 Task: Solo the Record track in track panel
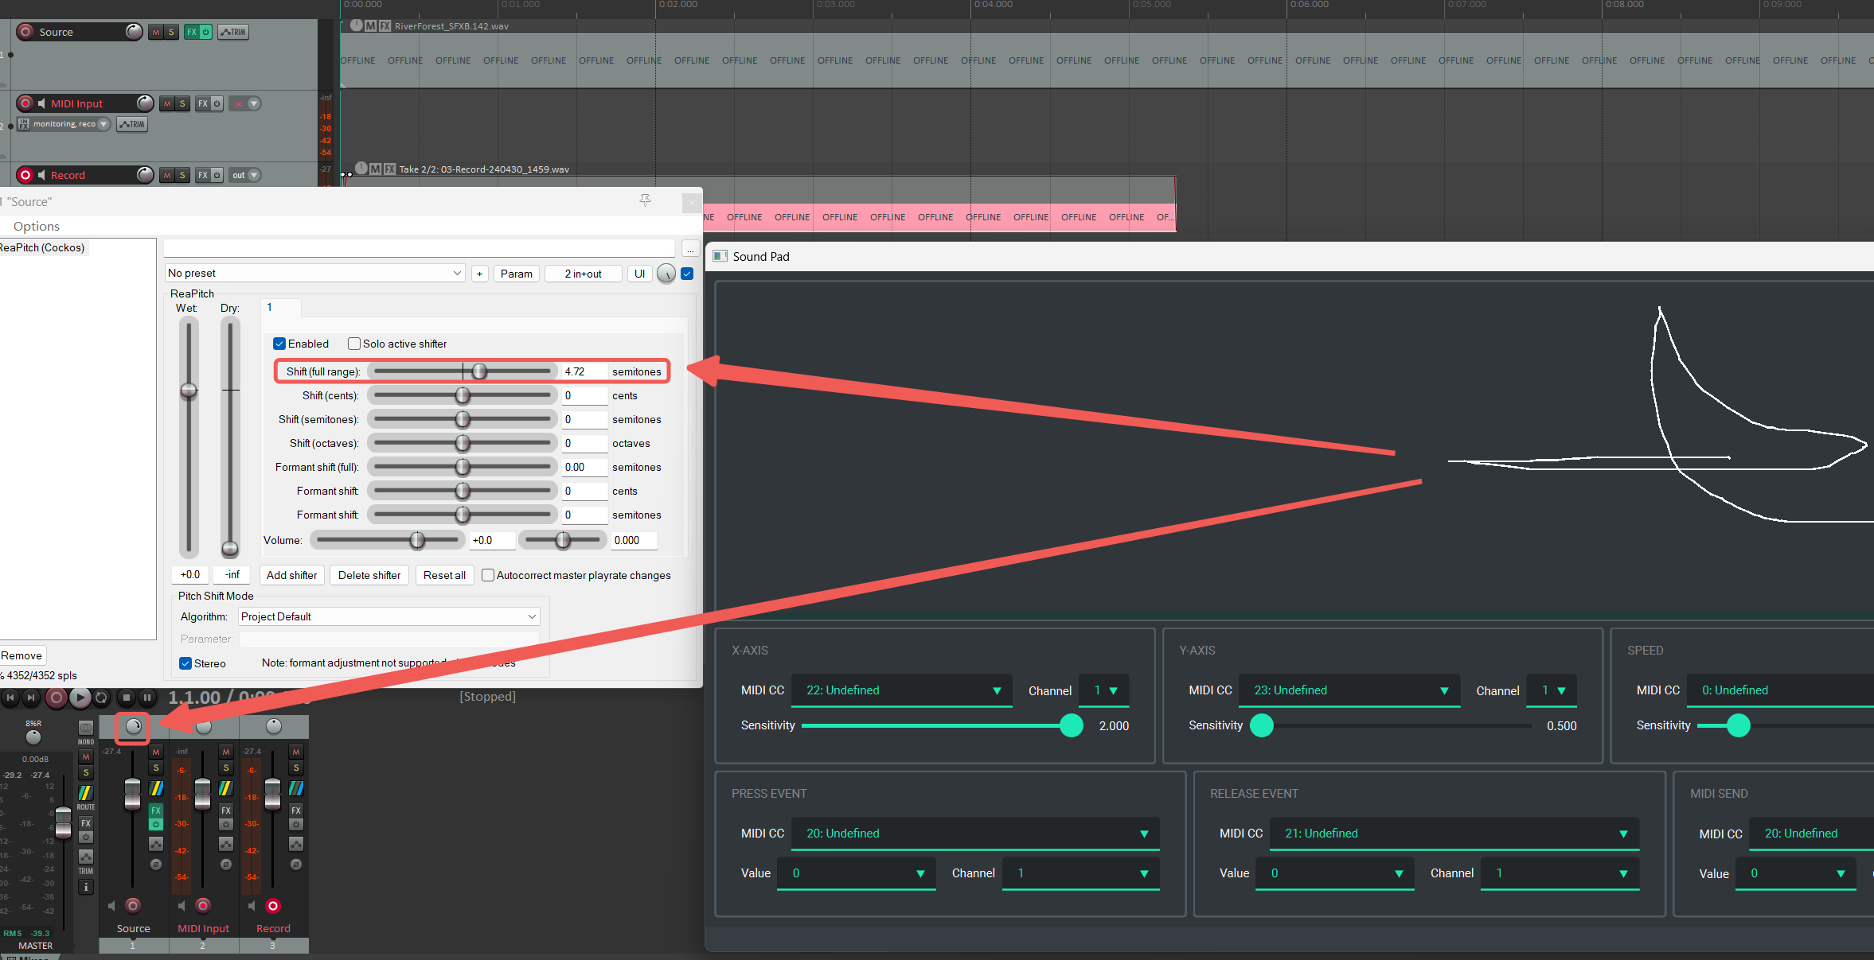point(182,175)
